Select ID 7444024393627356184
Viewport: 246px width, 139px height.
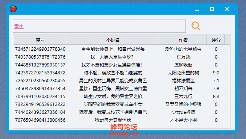click(40, 112)
